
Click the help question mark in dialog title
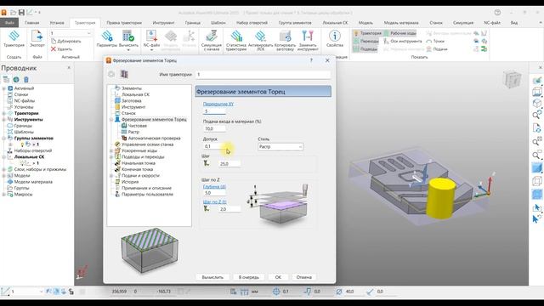coord(311,60)
